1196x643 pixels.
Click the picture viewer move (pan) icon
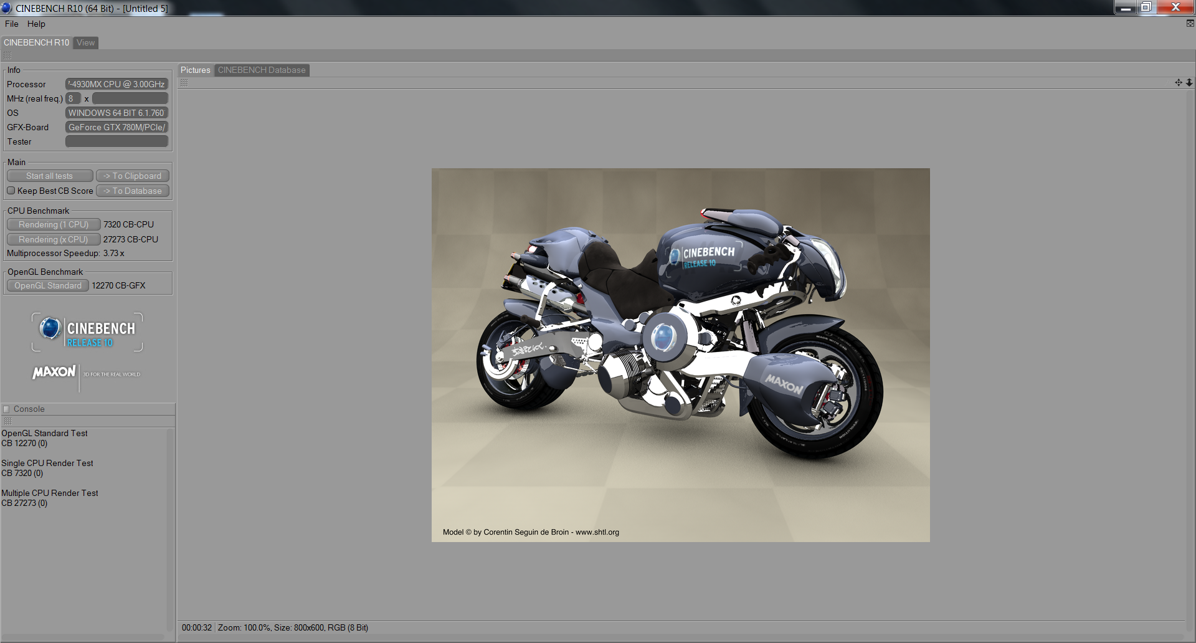(x=1178, y=83)
